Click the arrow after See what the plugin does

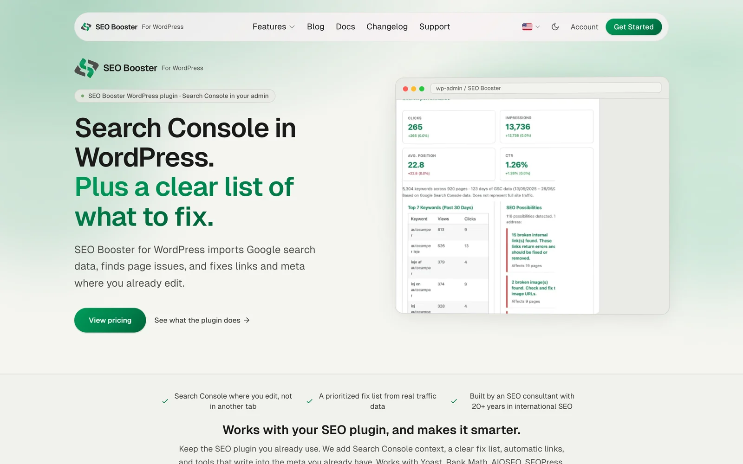(x=247, y=320)
